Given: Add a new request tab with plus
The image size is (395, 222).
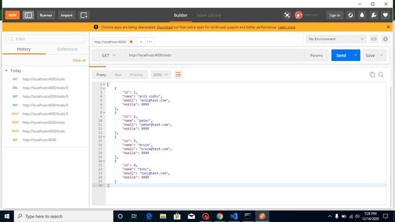Looking at the screenshot, I should point(141,42).
